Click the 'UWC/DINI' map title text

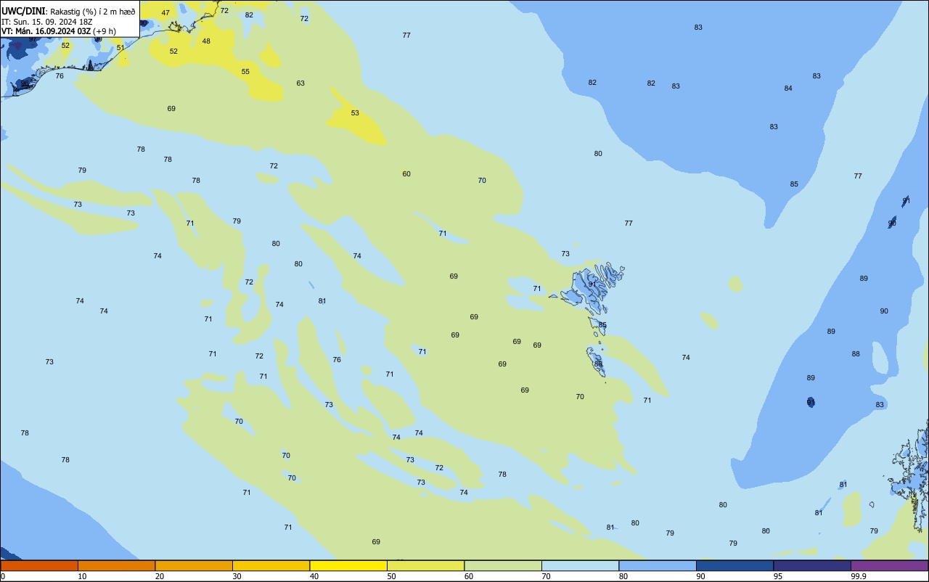click(x=23, y=12)
